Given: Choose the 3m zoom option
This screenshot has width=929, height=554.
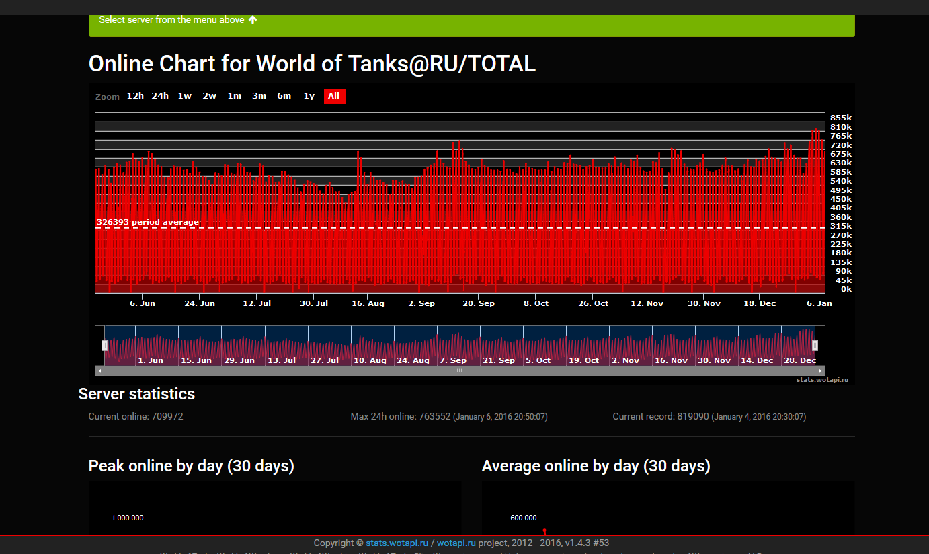Looking at the screenshot, I should tap(259, 96).
